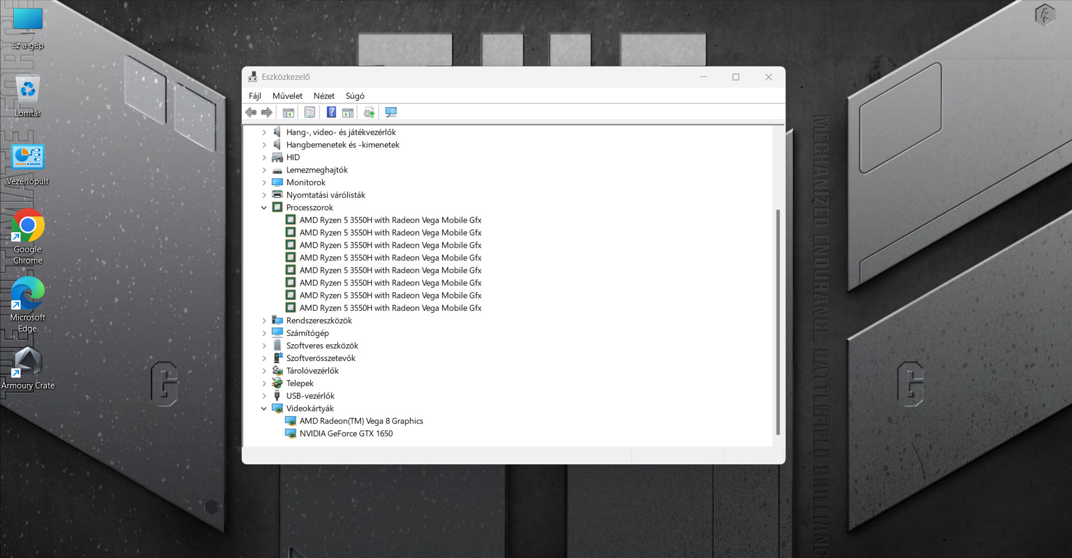This screenshot has height=558, width=1072.
Task: Collapse the Processzorok category
Action: 264,208
